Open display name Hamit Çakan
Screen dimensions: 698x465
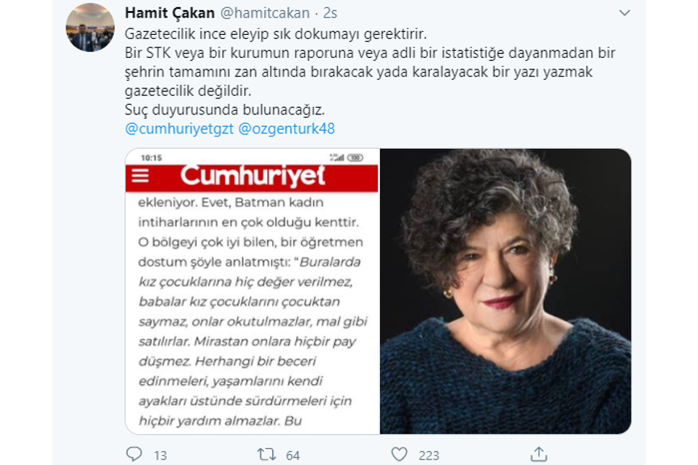170,13
